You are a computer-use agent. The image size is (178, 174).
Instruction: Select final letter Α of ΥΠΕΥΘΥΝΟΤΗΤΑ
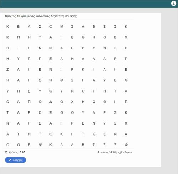[126, 91]
